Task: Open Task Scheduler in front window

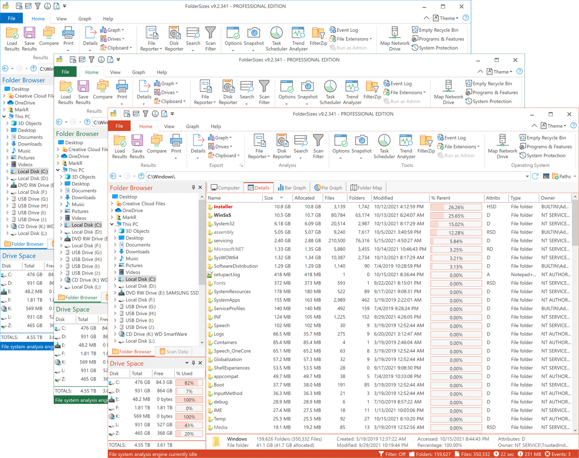Action: coord(384,146)
